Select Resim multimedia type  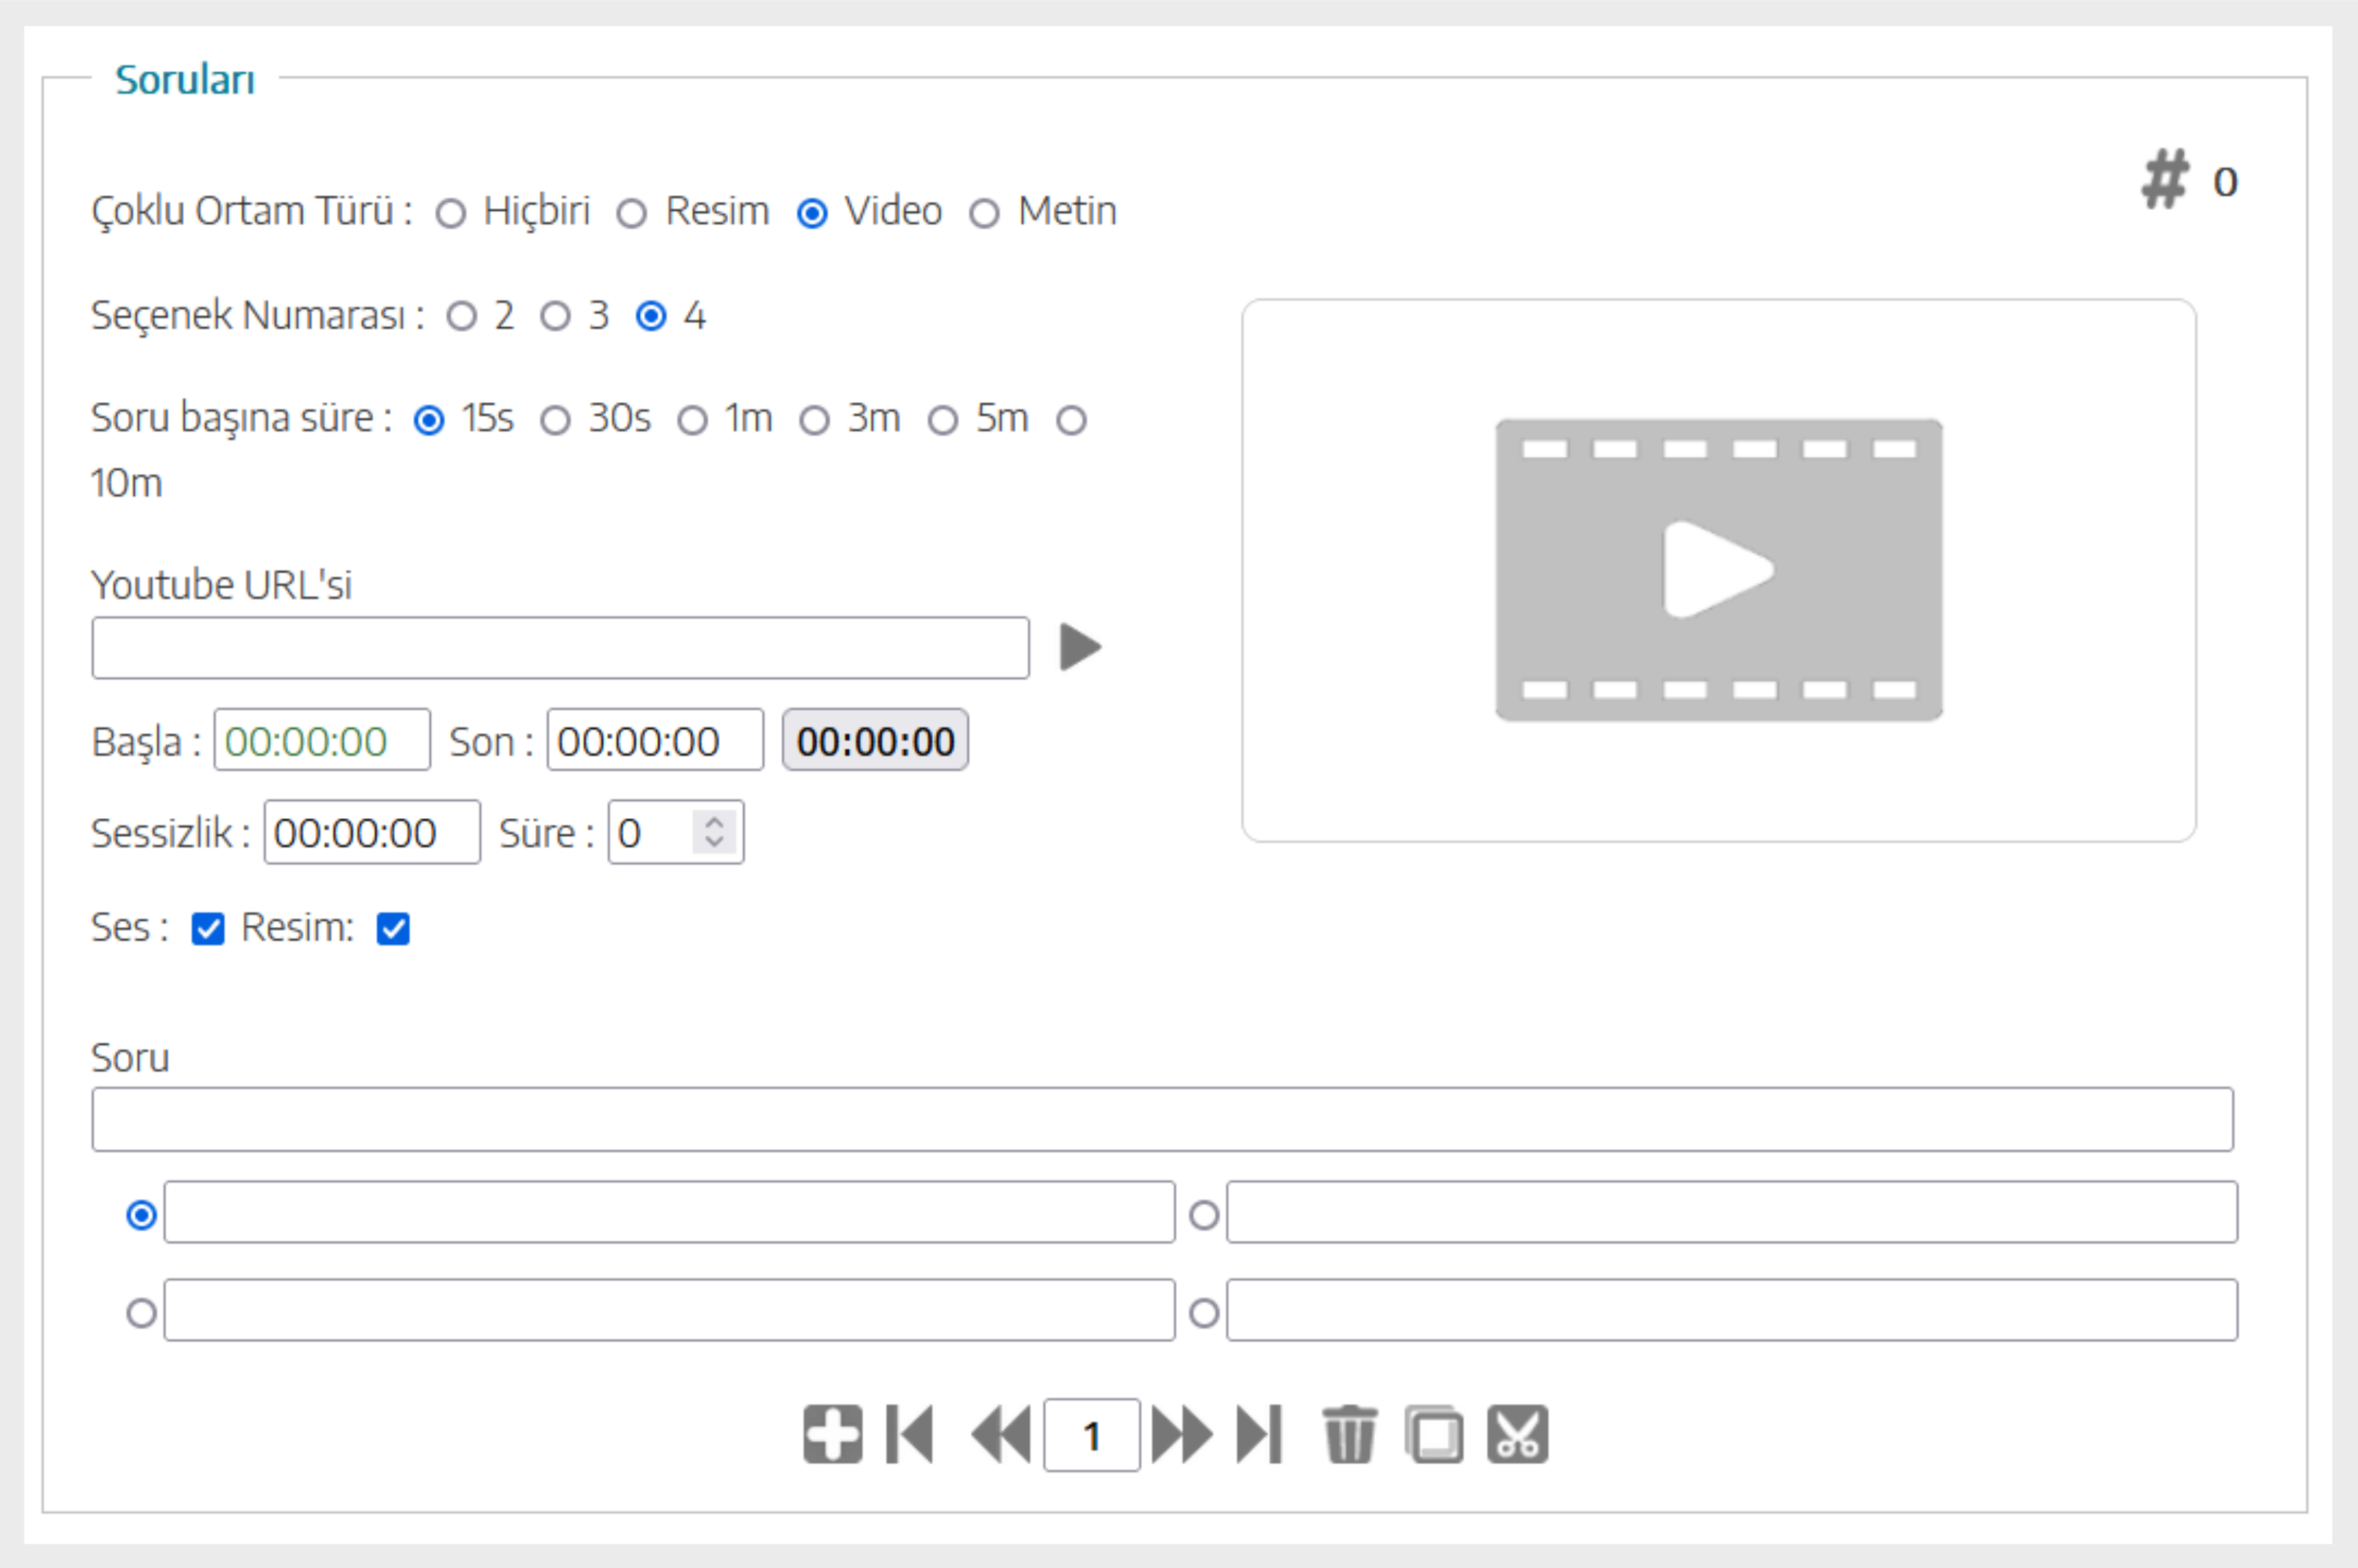coord(632,213)
